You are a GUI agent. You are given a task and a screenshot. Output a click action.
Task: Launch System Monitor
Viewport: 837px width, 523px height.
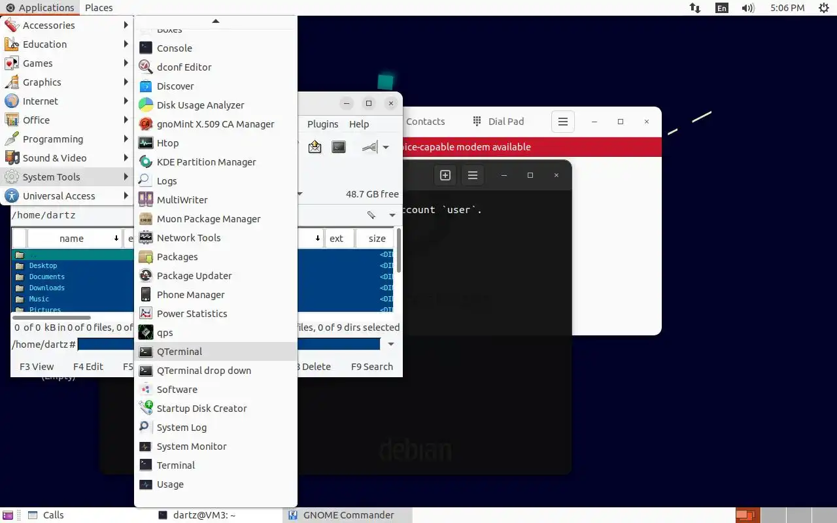(x=216, y=446)
